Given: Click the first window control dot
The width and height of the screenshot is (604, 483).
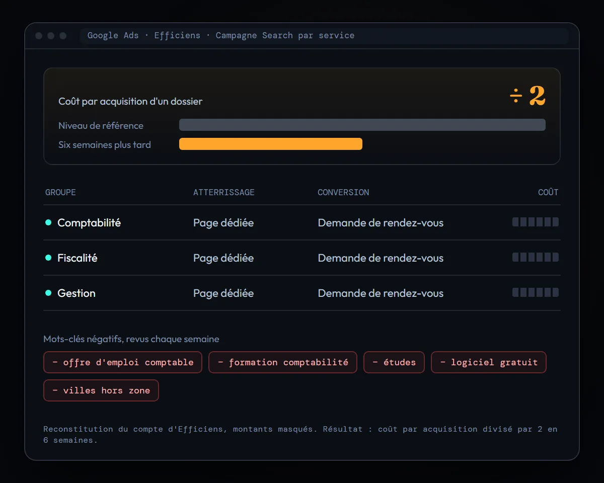Looking at the screenshot, I should [39, 36].
